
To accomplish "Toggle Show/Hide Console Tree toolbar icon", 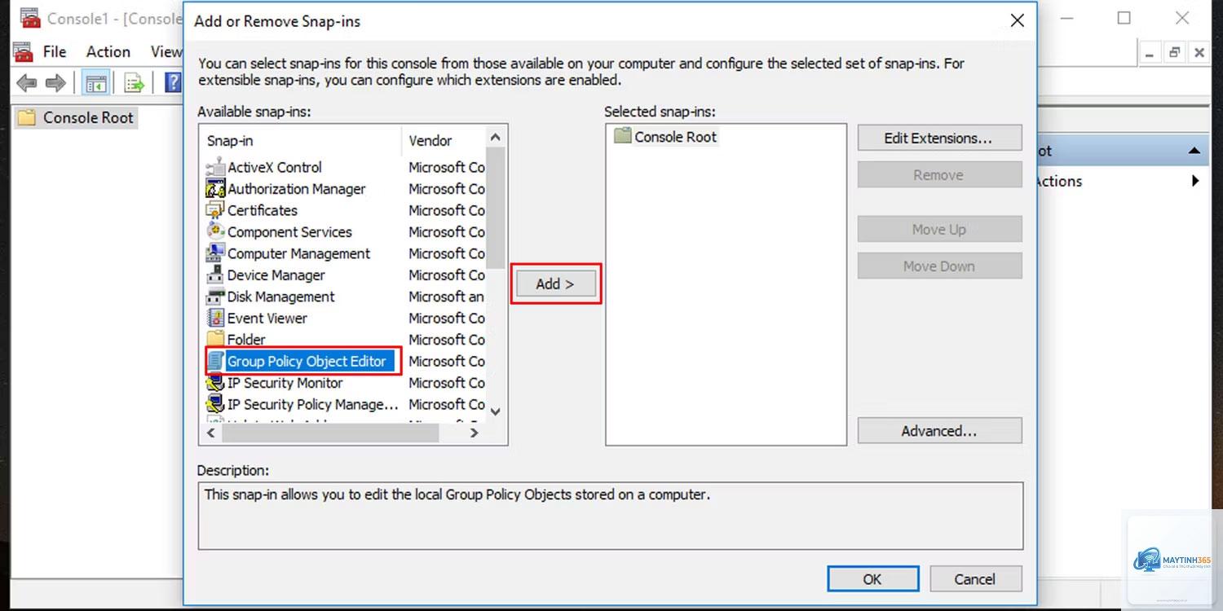I will point(96,82).
